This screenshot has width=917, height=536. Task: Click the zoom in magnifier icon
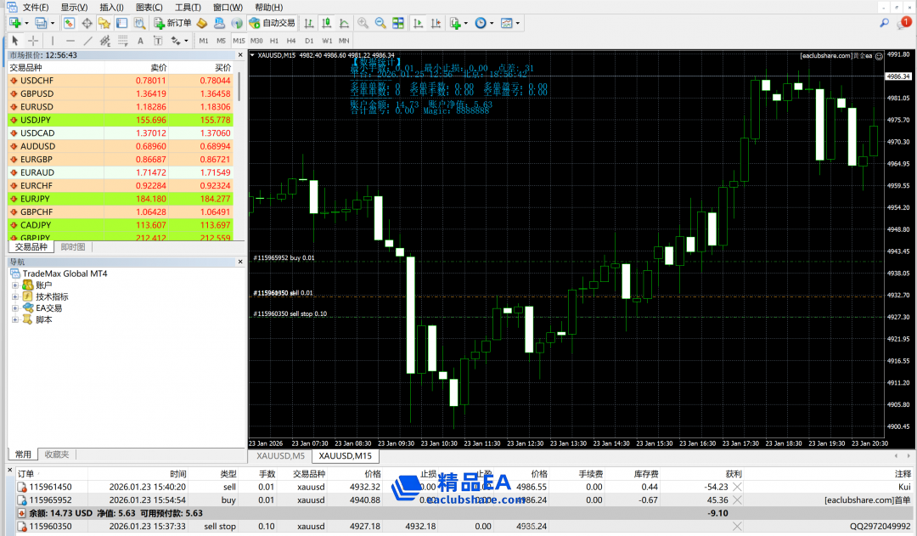[363, 23]
